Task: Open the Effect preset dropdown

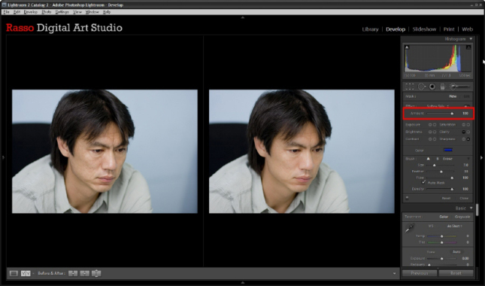Action: coord(438,106)
